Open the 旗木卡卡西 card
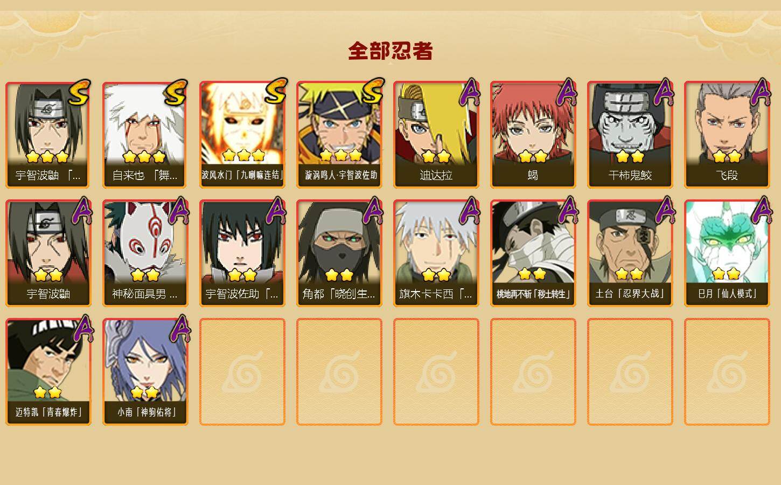The height and width of the screenshot is (485, 781). [x=436, y=253]
